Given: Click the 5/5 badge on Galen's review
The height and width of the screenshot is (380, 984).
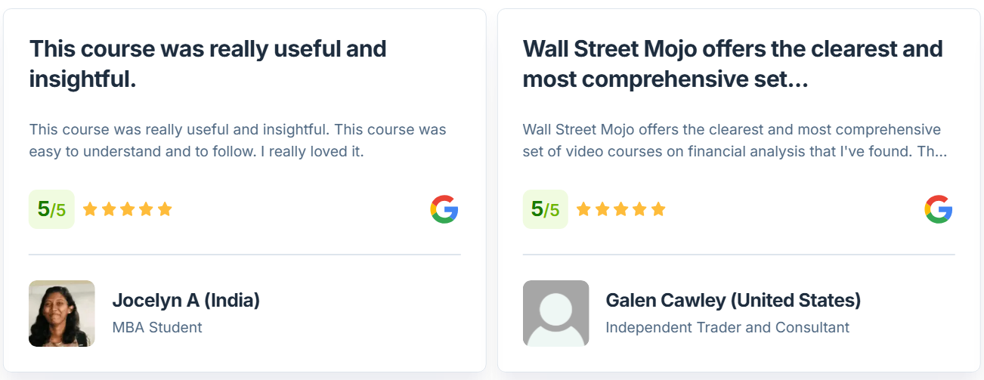Looking at the screenshot, I should click(546, 209).
